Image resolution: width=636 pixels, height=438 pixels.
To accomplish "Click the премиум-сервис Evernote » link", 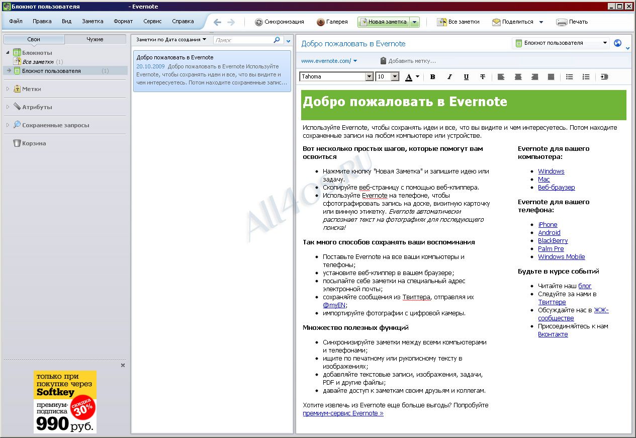I will 343,413.
